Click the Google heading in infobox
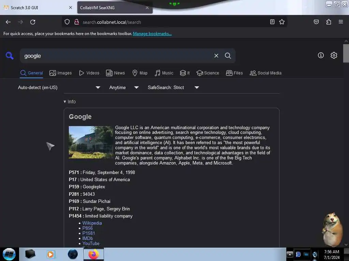 (80, 117)
